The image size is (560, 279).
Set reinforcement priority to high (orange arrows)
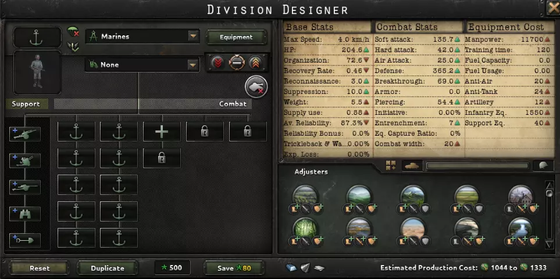(255, 63)
